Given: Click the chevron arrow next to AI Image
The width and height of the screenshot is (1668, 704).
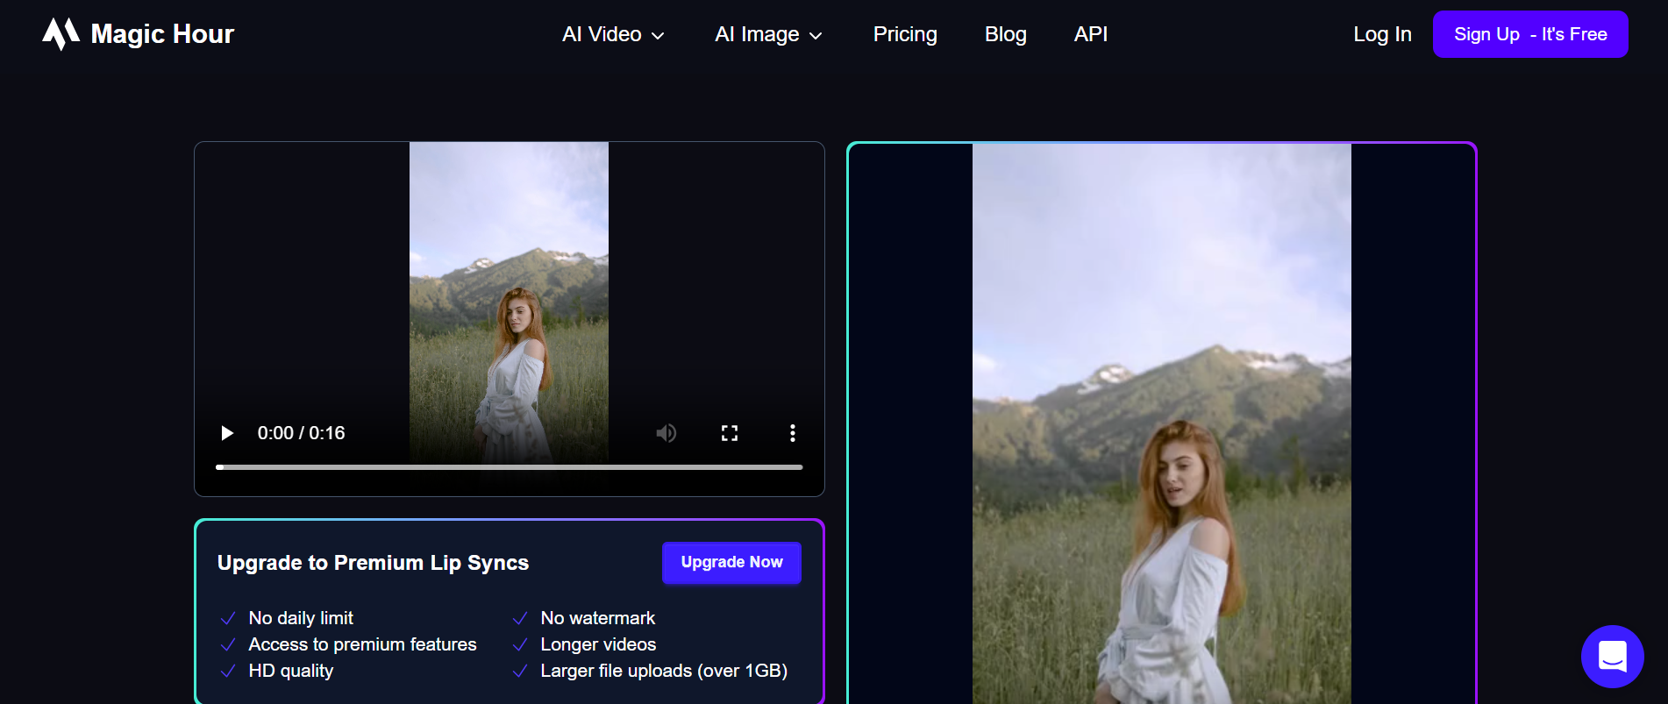Looking at the screenshot, I should coord(816,36).
